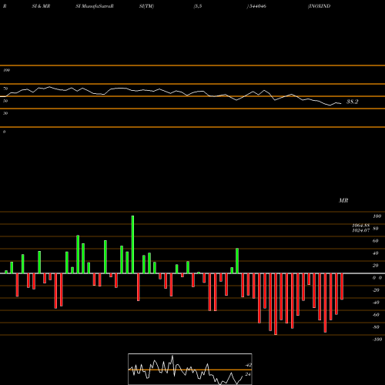
Task: Click the MR axis label -80
Action: [x=376, y=327]
